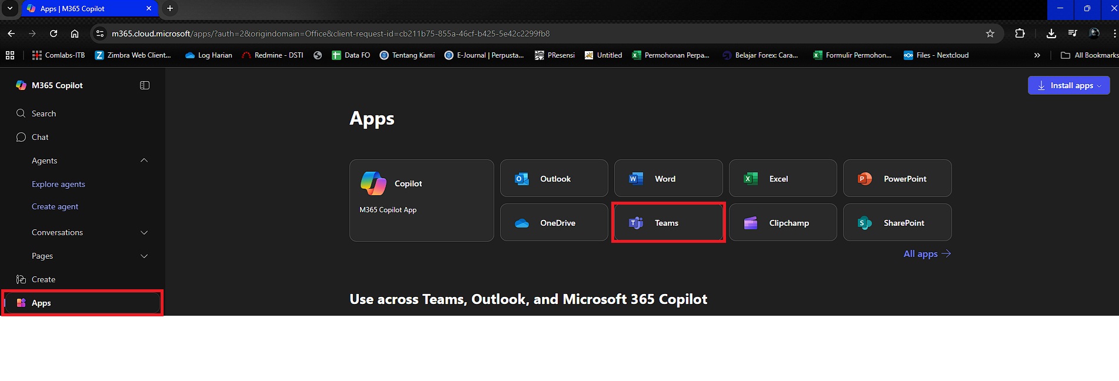Expand the Pages section

(x=144, y=256)
